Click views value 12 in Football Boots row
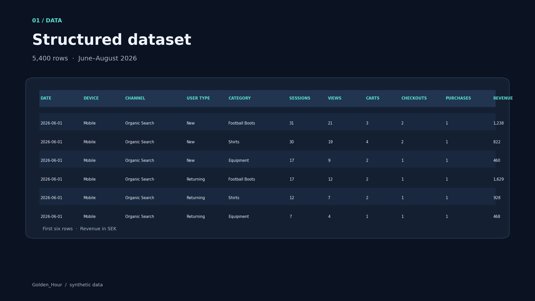Screen dimensions: 535x301 [x=330, y=179]
